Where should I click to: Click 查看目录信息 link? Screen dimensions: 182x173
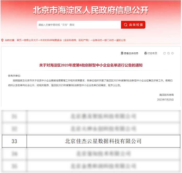(x=131, y=53)
